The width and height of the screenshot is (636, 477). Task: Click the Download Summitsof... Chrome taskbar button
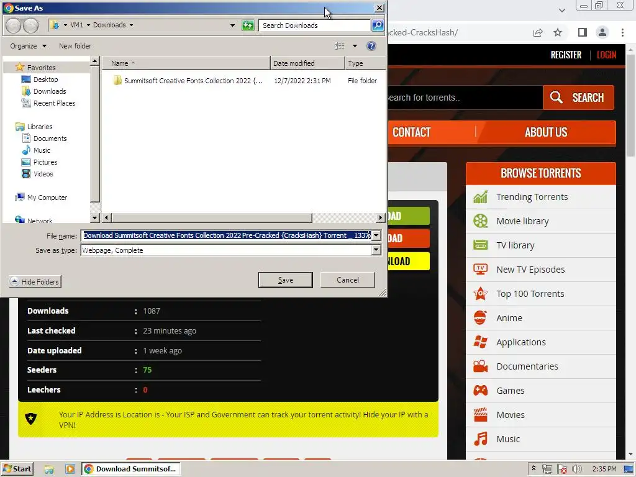131,469
